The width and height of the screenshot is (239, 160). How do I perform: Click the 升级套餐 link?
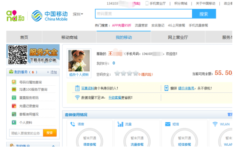pos(115,97)
